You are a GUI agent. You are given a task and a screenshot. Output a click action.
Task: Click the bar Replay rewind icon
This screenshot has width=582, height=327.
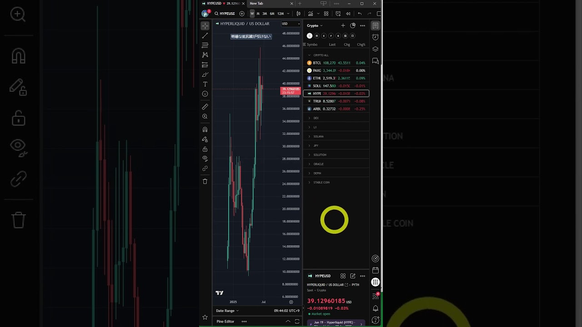click(348, 14)
